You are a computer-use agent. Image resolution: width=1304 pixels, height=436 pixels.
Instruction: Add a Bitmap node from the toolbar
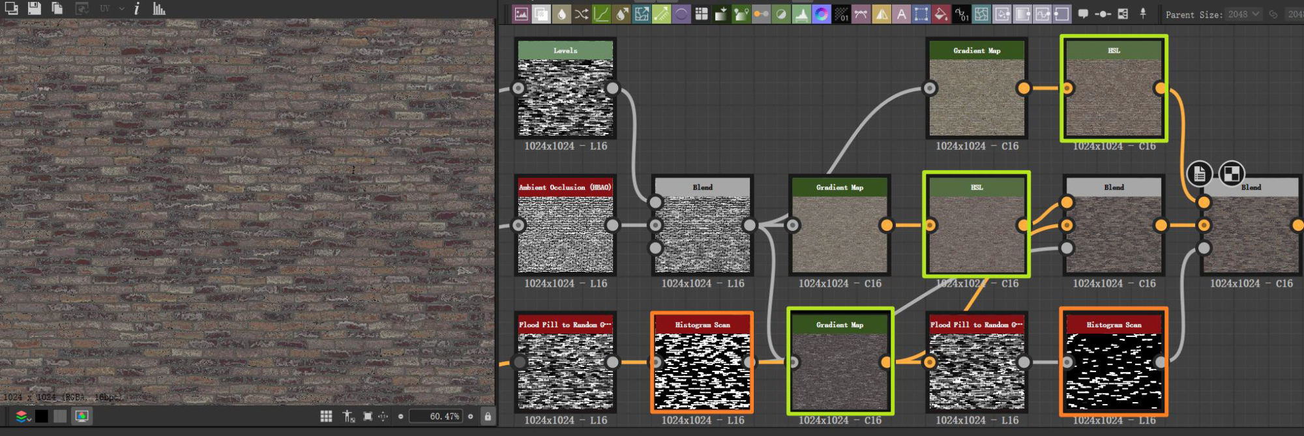point(521,14)
